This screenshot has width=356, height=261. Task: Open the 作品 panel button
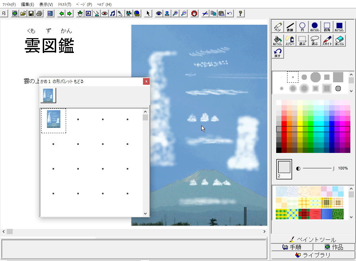click(334, 247)
